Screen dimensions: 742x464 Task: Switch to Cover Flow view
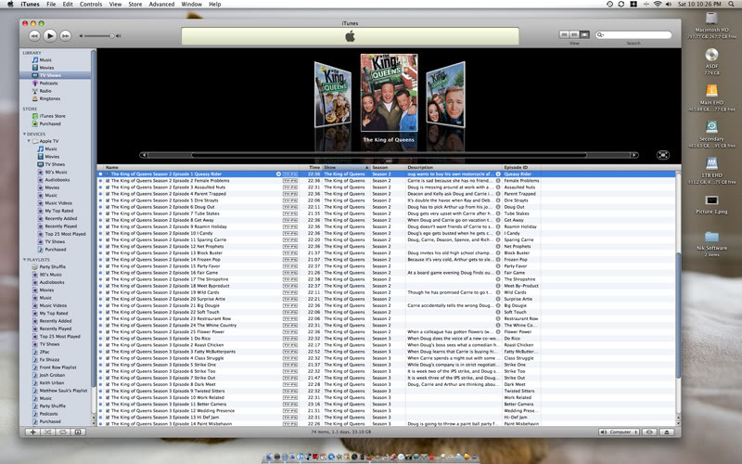point(585,34)
